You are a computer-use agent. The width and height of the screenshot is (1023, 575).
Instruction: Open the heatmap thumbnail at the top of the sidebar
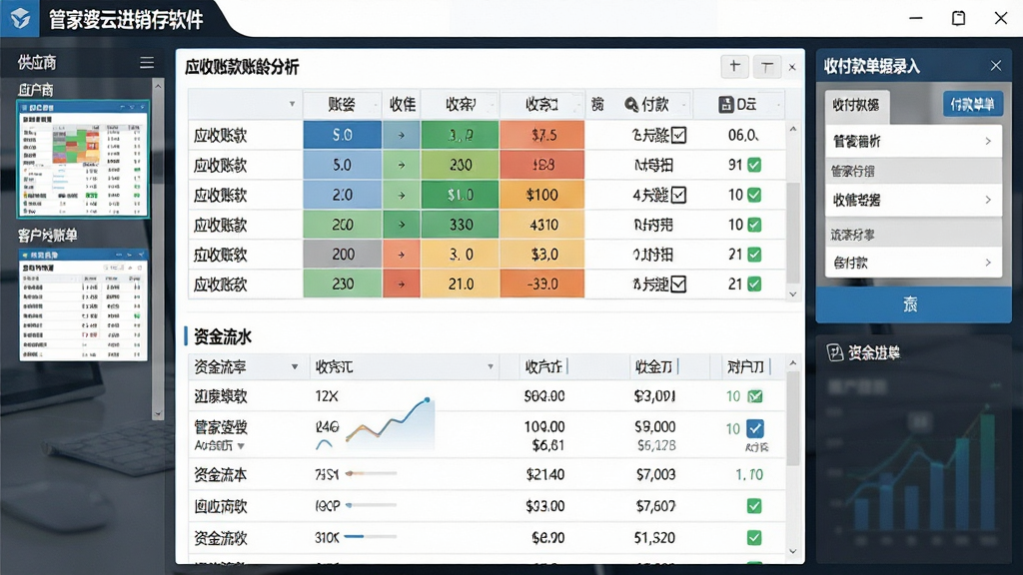[83, 159]
